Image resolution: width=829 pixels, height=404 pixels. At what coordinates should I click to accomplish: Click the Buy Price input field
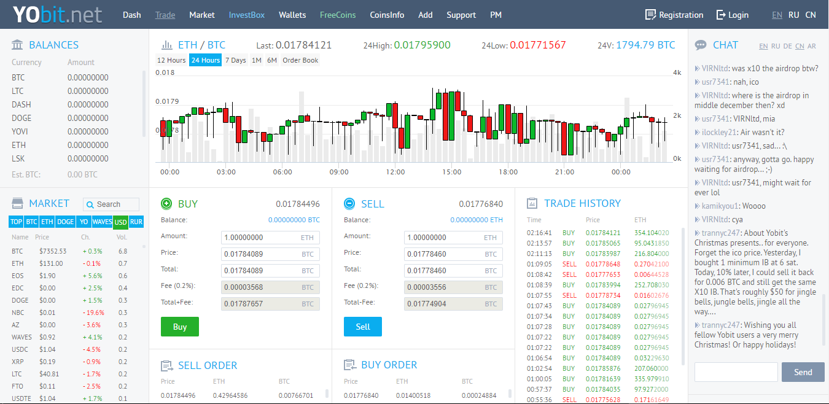click(270, 254)
